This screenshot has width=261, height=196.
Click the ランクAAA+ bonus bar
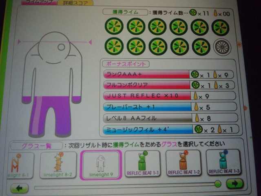146,74
